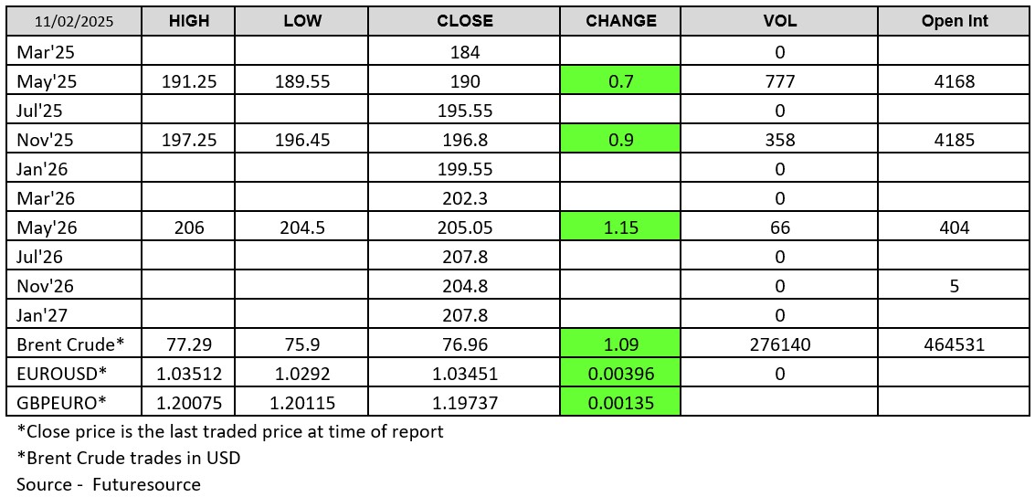The height and width of the screenshot is (497, 1035).
Task: Select the Nov'25 close value 196.8
Action: pyautogui.click(x=465, y=140)
